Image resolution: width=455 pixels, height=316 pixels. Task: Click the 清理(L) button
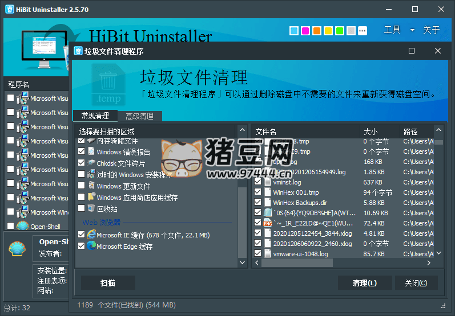364,283
